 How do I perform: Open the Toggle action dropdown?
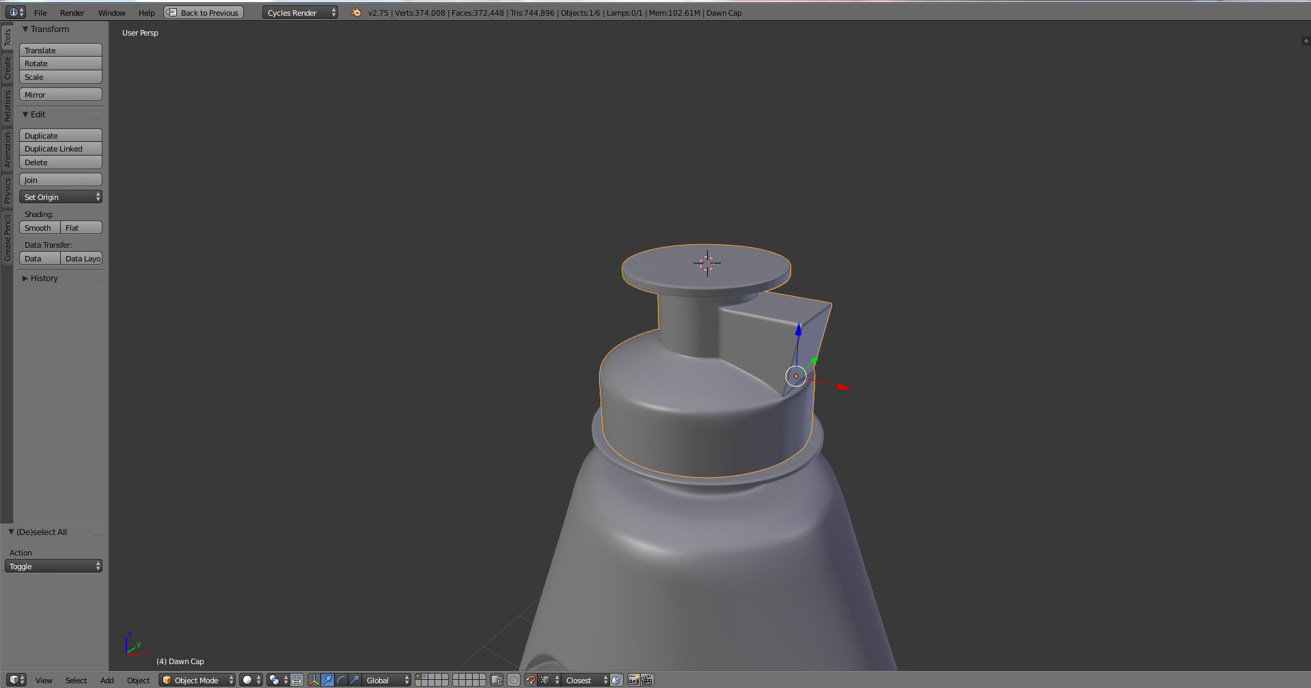click(53, 566)
